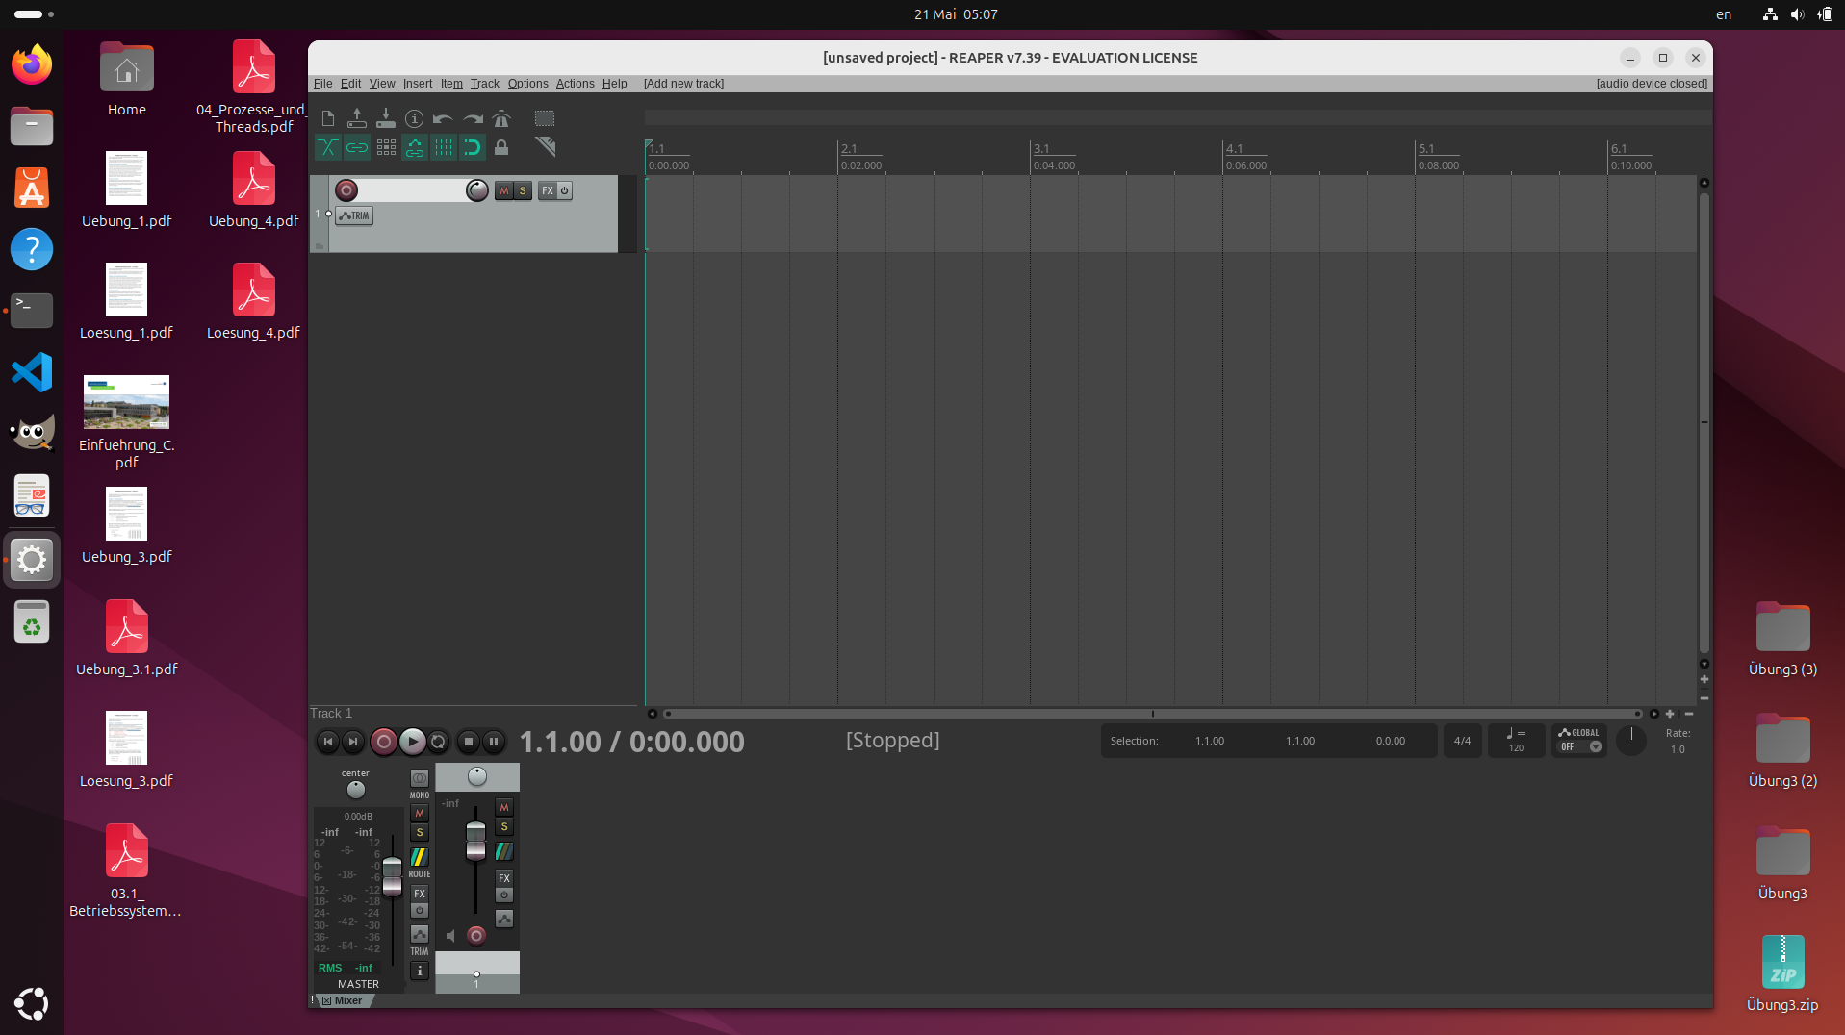Image resolution: width=1845 pixels, height=1035 pixels.
Task: Mute the master track in mixer
Action: pyautogui.click(x=420, y=814)
